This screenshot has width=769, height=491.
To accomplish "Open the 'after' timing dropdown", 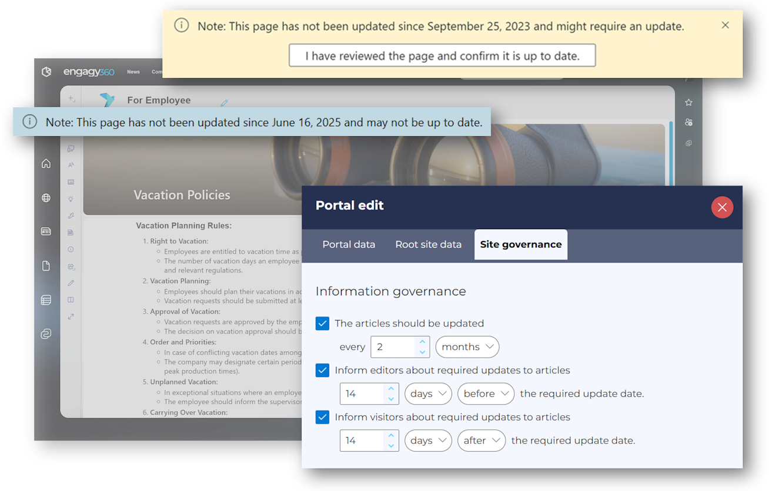I will [481, 441].
